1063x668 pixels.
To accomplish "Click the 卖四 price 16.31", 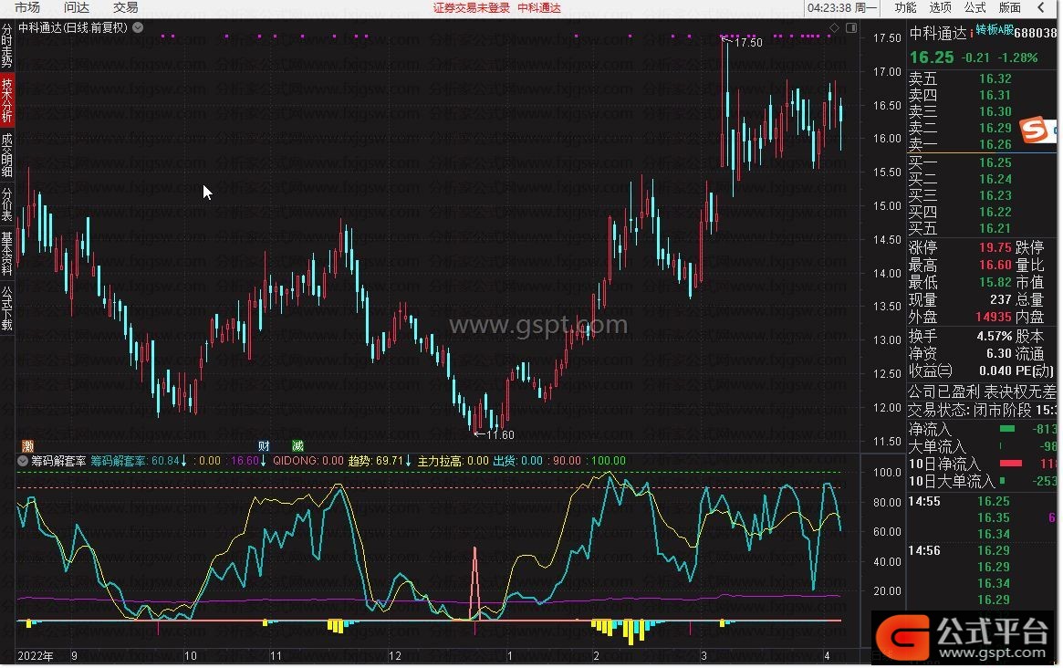I will 995,95.
